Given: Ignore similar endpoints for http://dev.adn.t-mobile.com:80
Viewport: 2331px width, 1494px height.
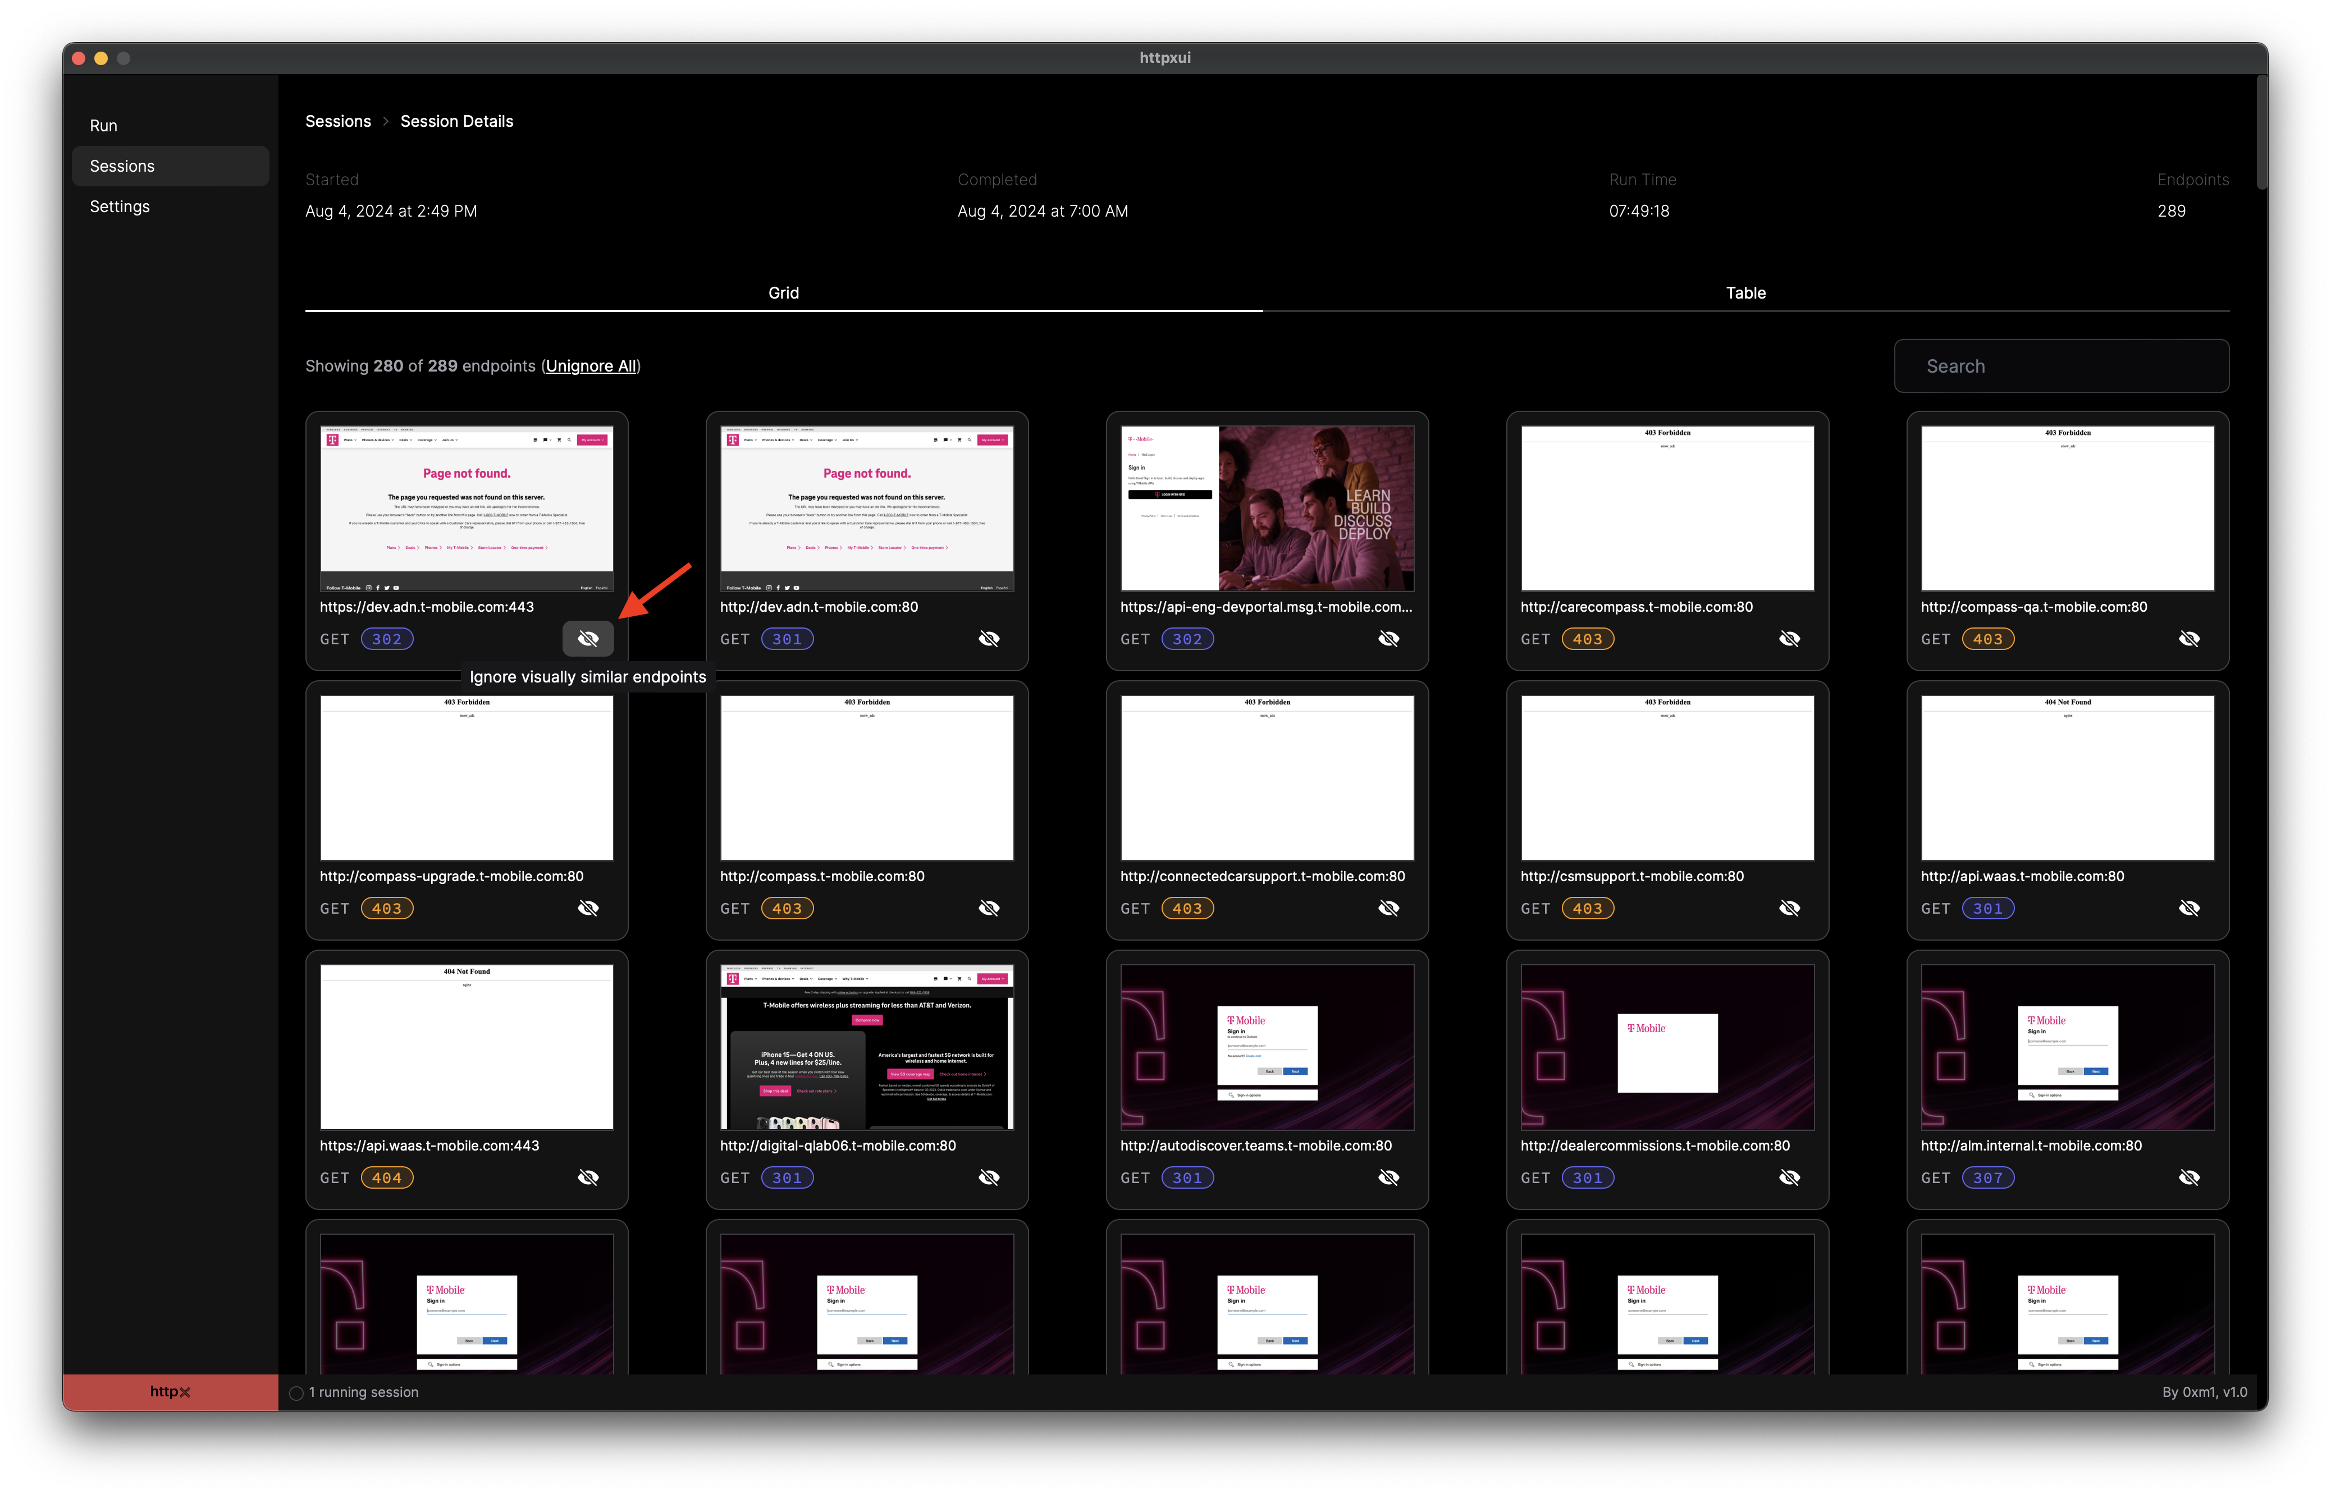Looking at the screenshot, I should coord(989,638).
